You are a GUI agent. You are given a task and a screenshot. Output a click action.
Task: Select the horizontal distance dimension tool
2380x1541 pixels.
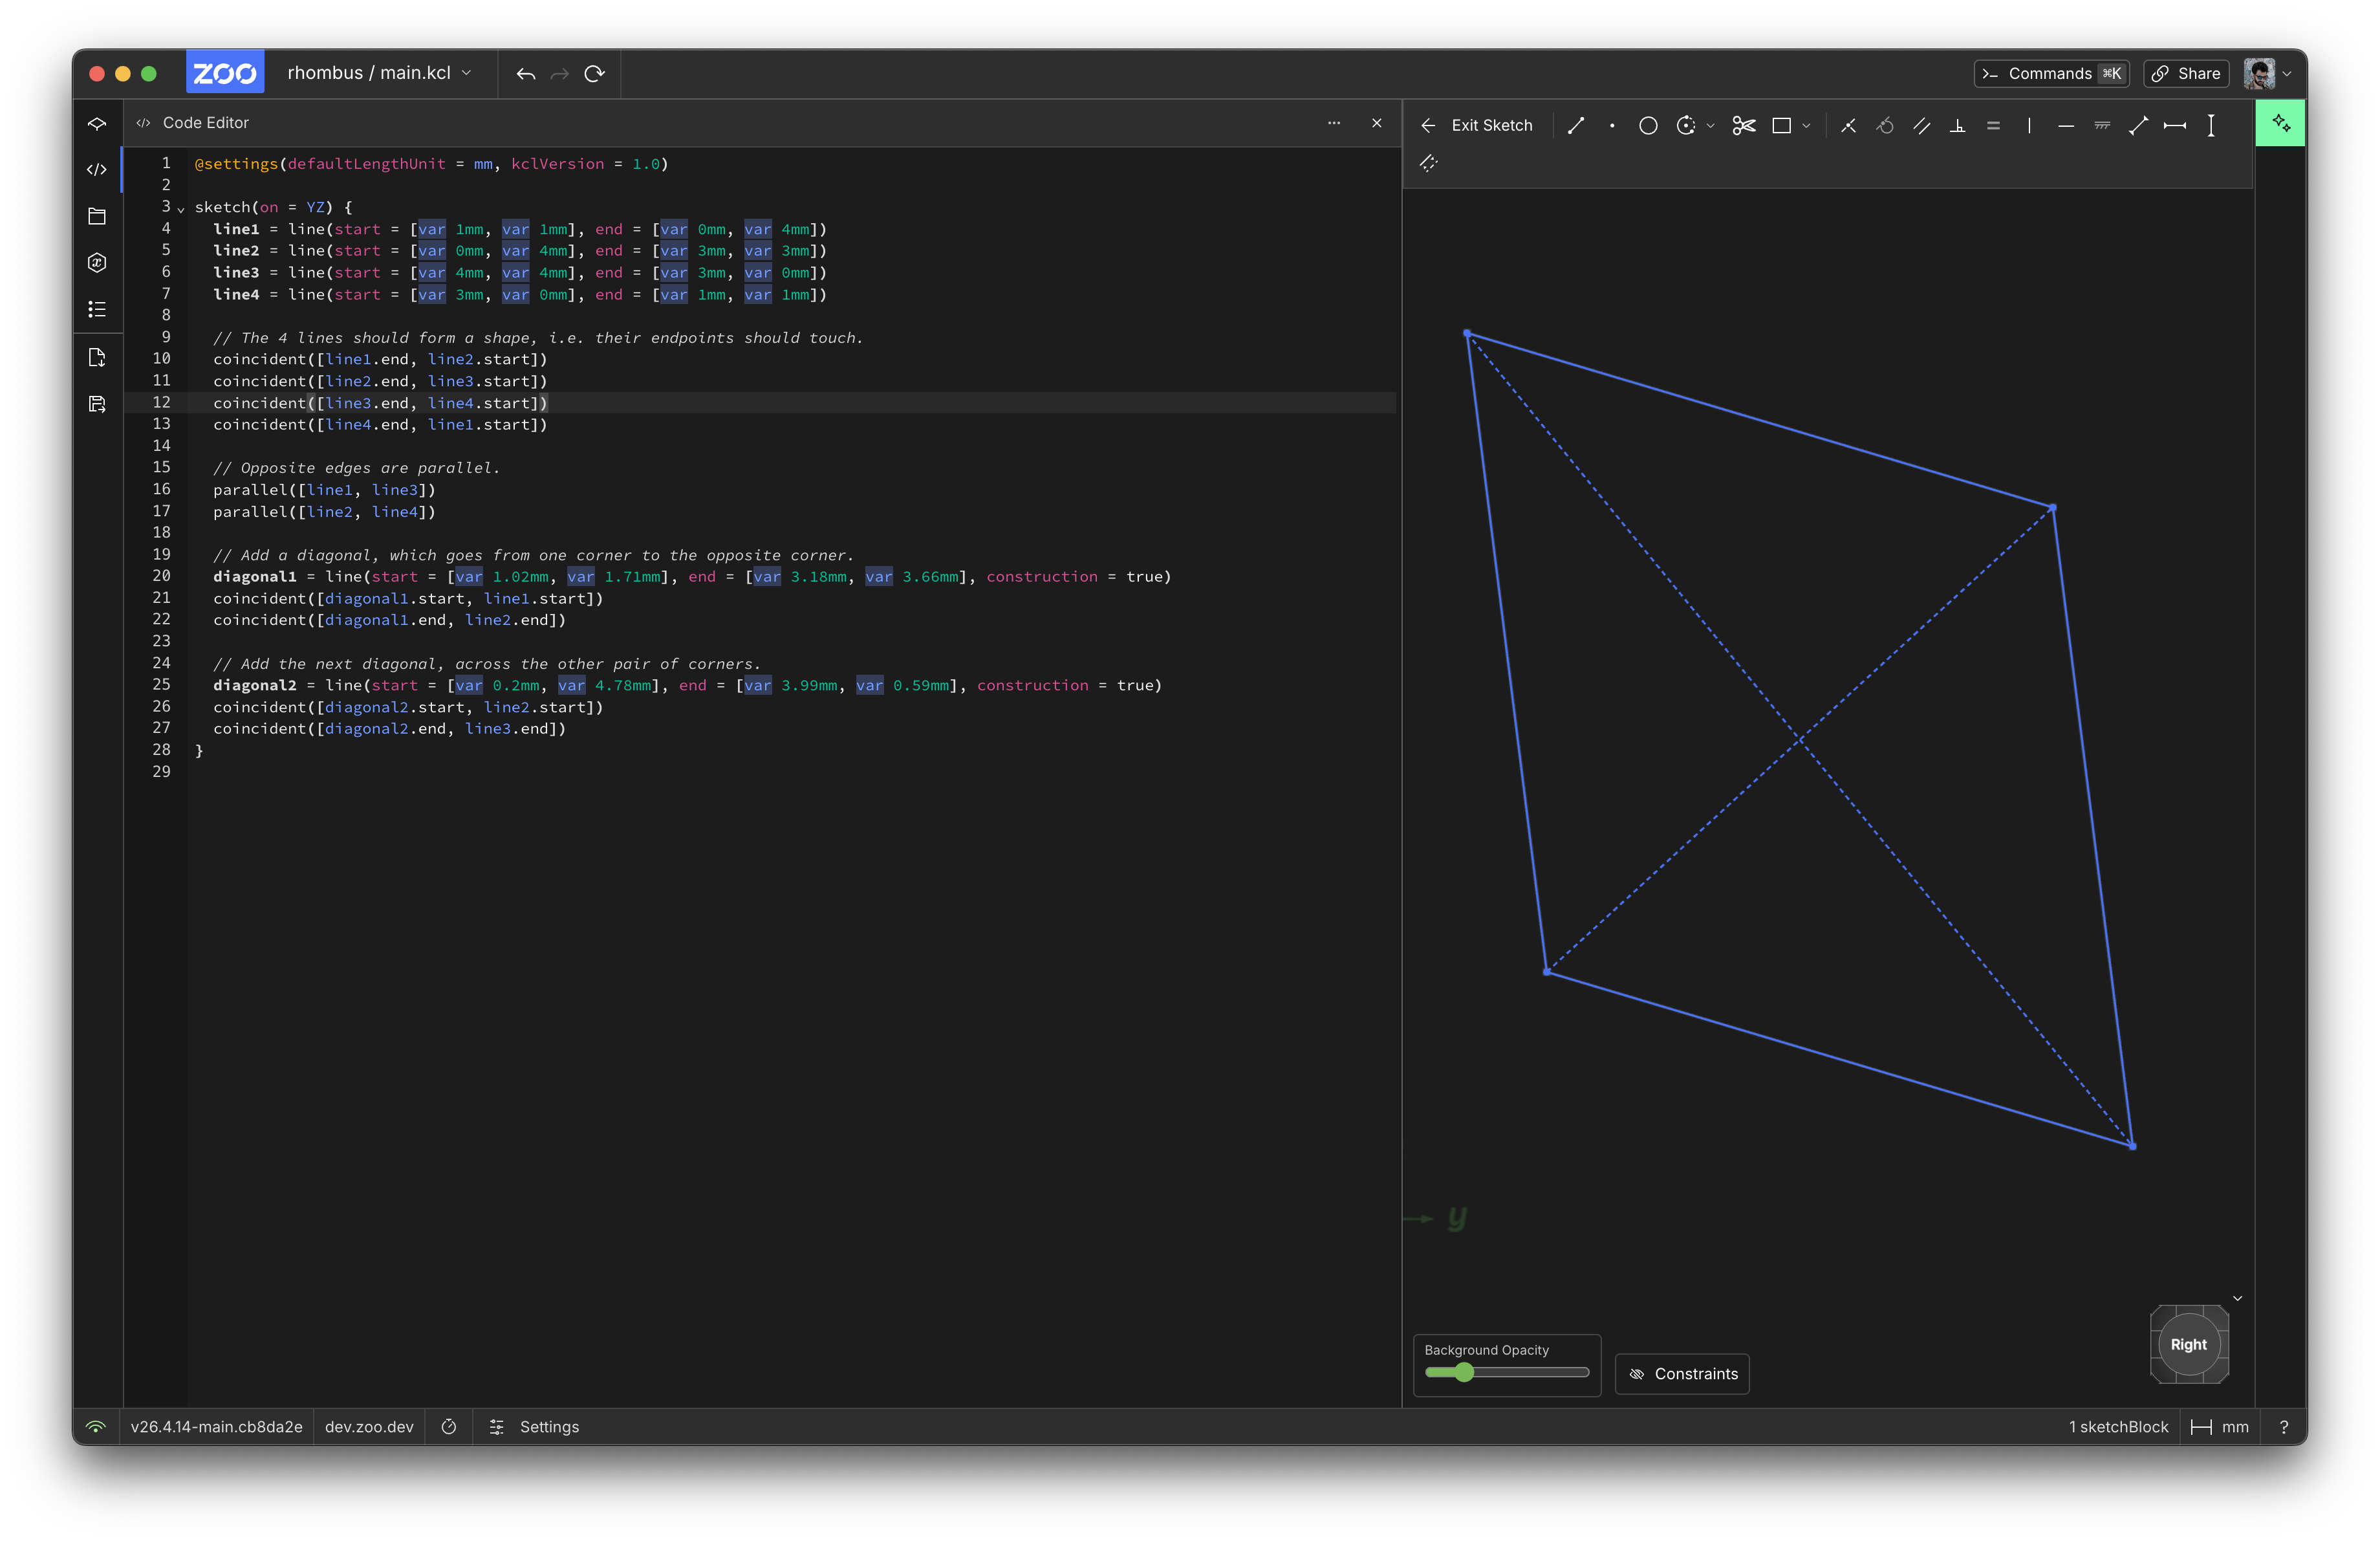pyautogui.click(x=2174, y=125)
